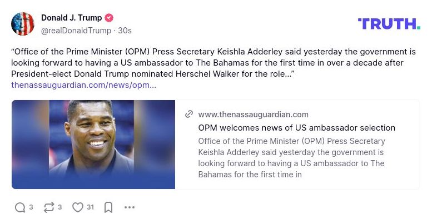The width and height of the screenshot is (432, 224).
Task: Click the gray preview card description text
Action: point(292,158)
